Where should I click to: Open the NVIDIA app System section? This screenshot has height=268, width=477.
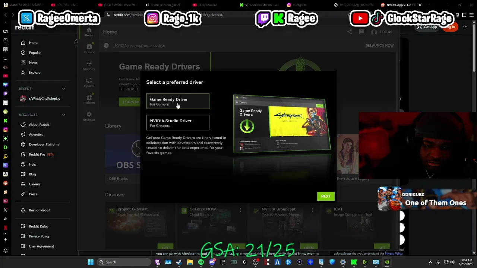(x=89, y=83)
